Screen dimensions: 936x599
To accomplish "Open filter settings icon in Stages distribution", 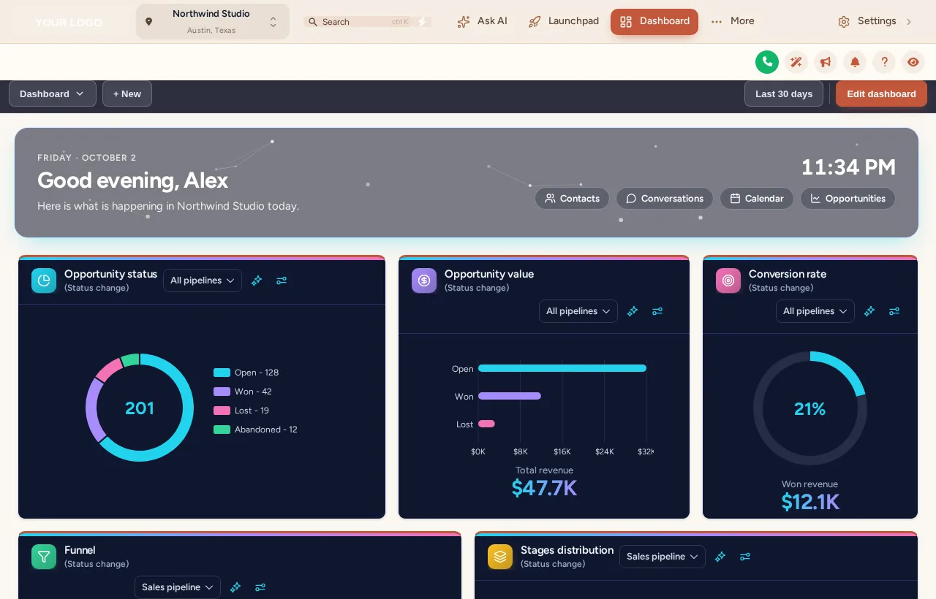I will [x=745, y=557].
